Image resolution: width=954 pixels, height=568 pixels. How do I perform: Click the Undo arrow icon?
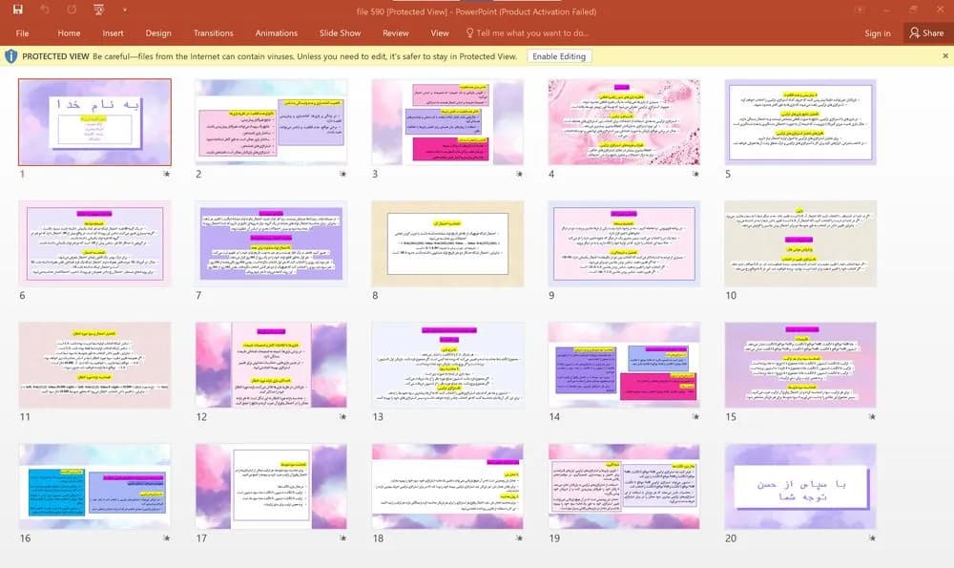click(x=45, y=10)
